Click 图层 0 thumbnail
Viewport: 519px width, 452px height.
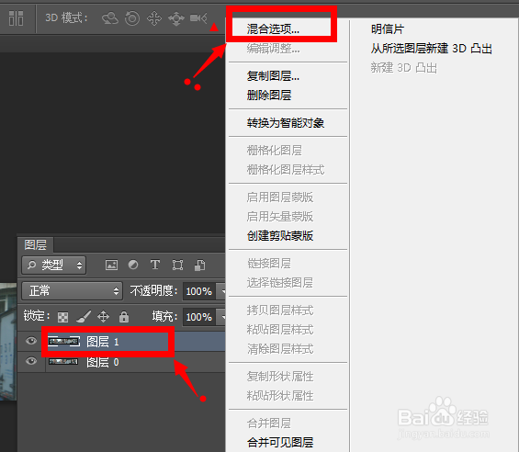click(x=63, y=361)
